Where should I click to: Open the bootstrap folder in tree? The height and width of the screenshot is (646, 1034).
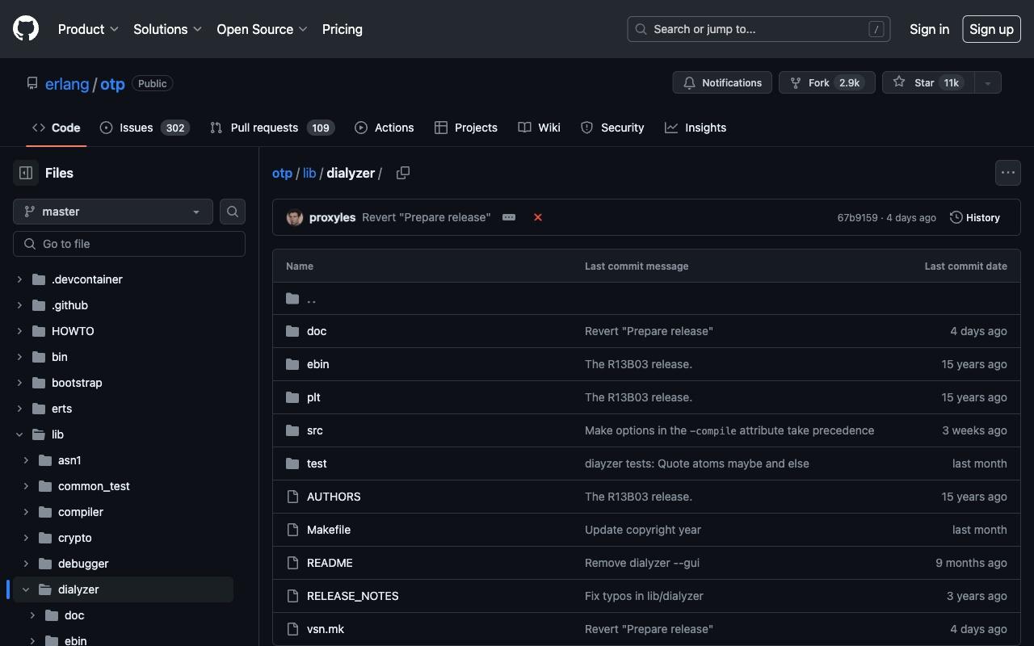[77, 383]
